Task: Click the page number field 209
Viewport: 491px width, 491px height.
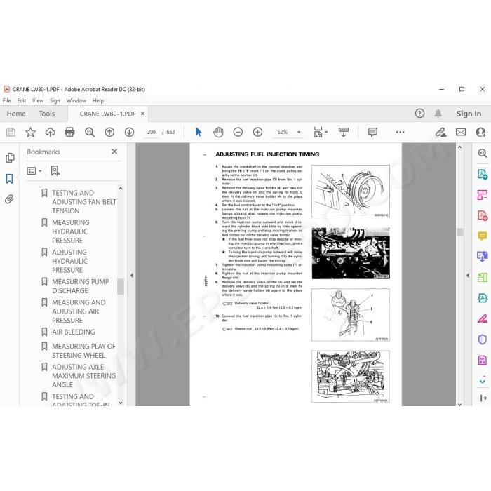Action: pyautogui.click(x=152, y=132)
